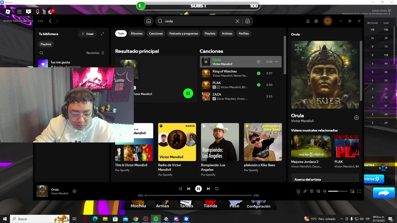The height and width of the screenshot is (223, 397).
Task: Open the Spotify three-dot menu
Action: coord(40,21)
